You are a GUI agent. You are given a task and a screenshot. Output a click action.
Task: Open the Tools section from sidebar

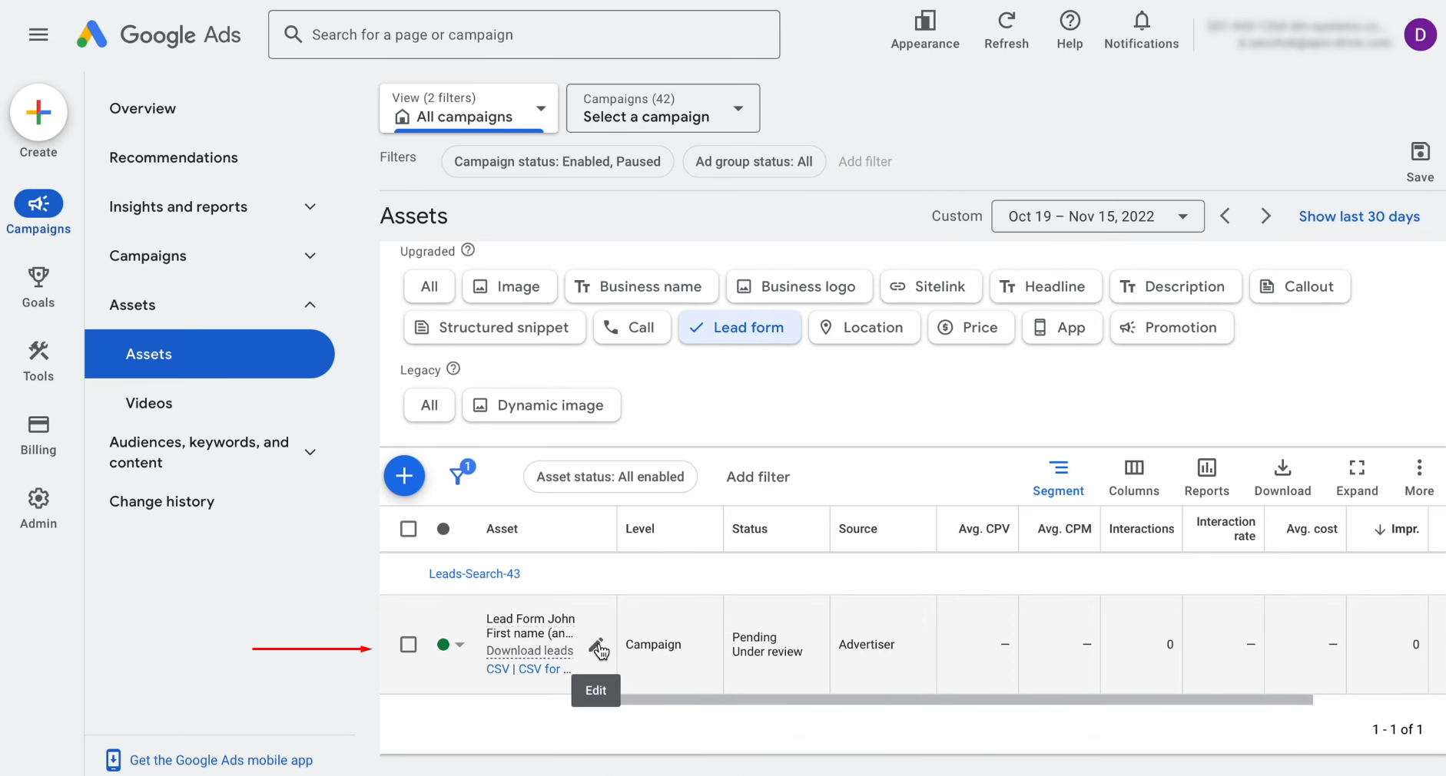(x=38, y=360)
